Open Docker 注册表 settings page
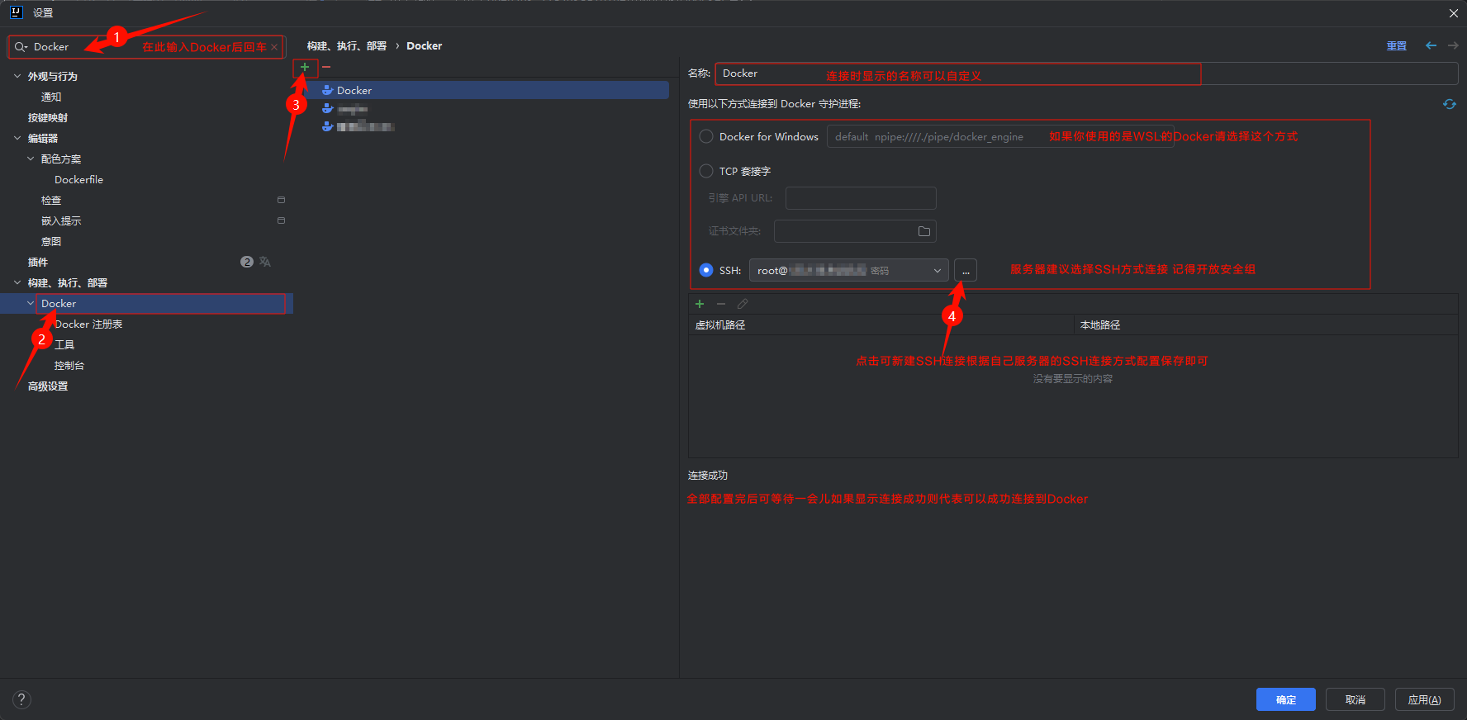 pos(88,324)
